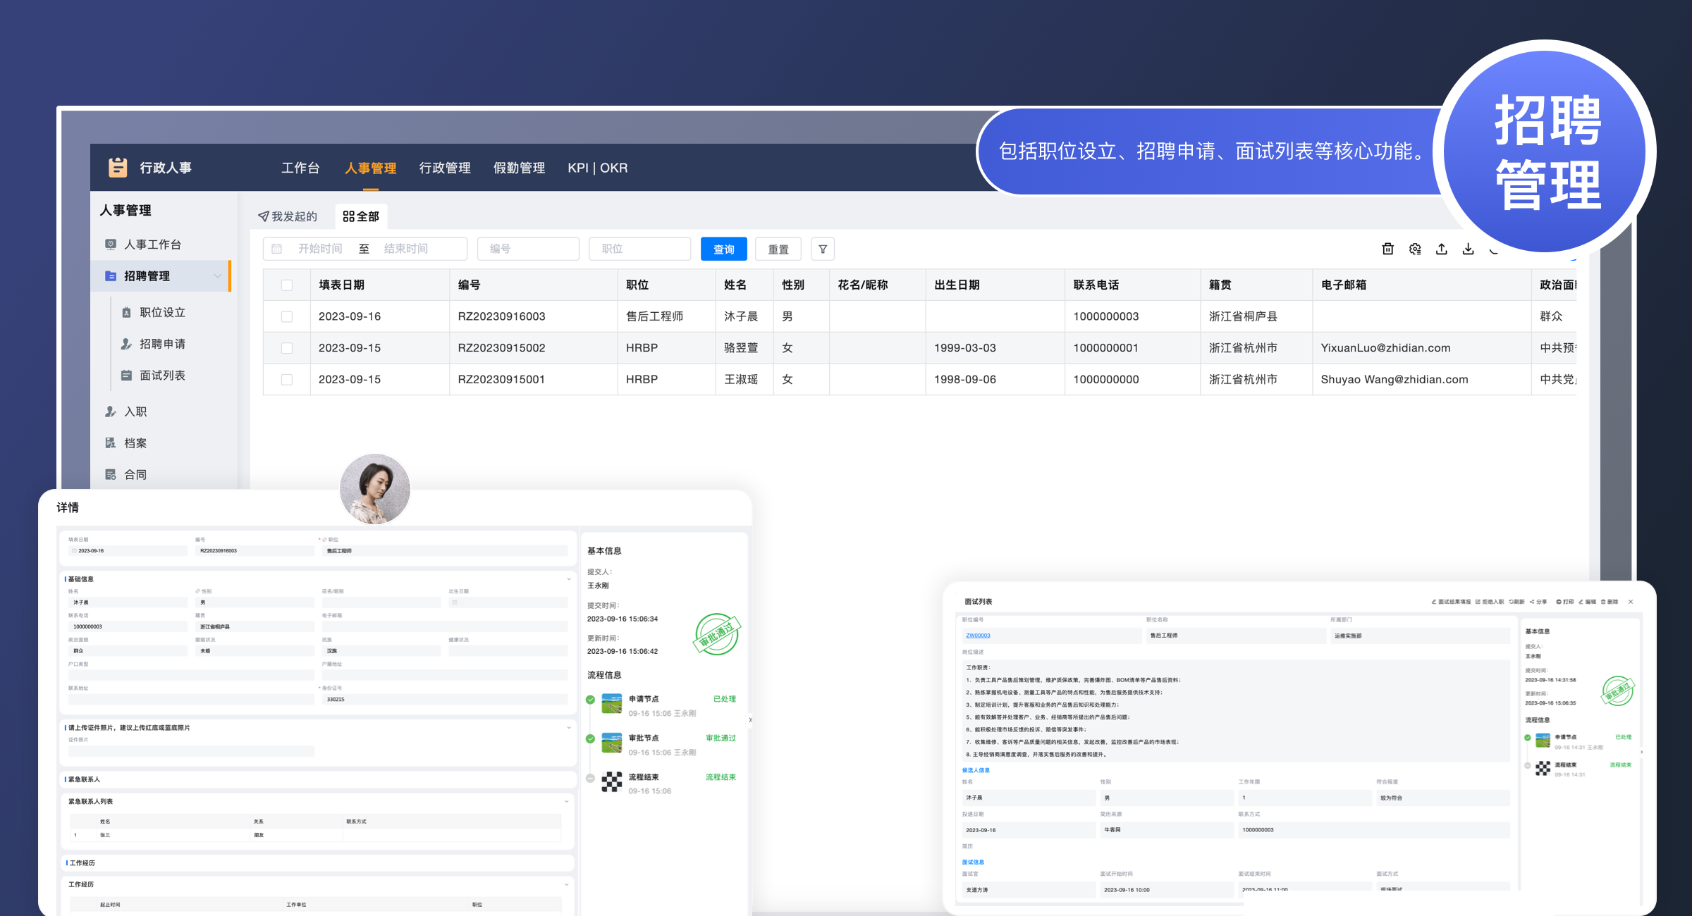This screenshot has width=1692, height=916.
Task: Click the trash delete icon in toolbar
Action: pyautogui.click(x=1387, y=249)
